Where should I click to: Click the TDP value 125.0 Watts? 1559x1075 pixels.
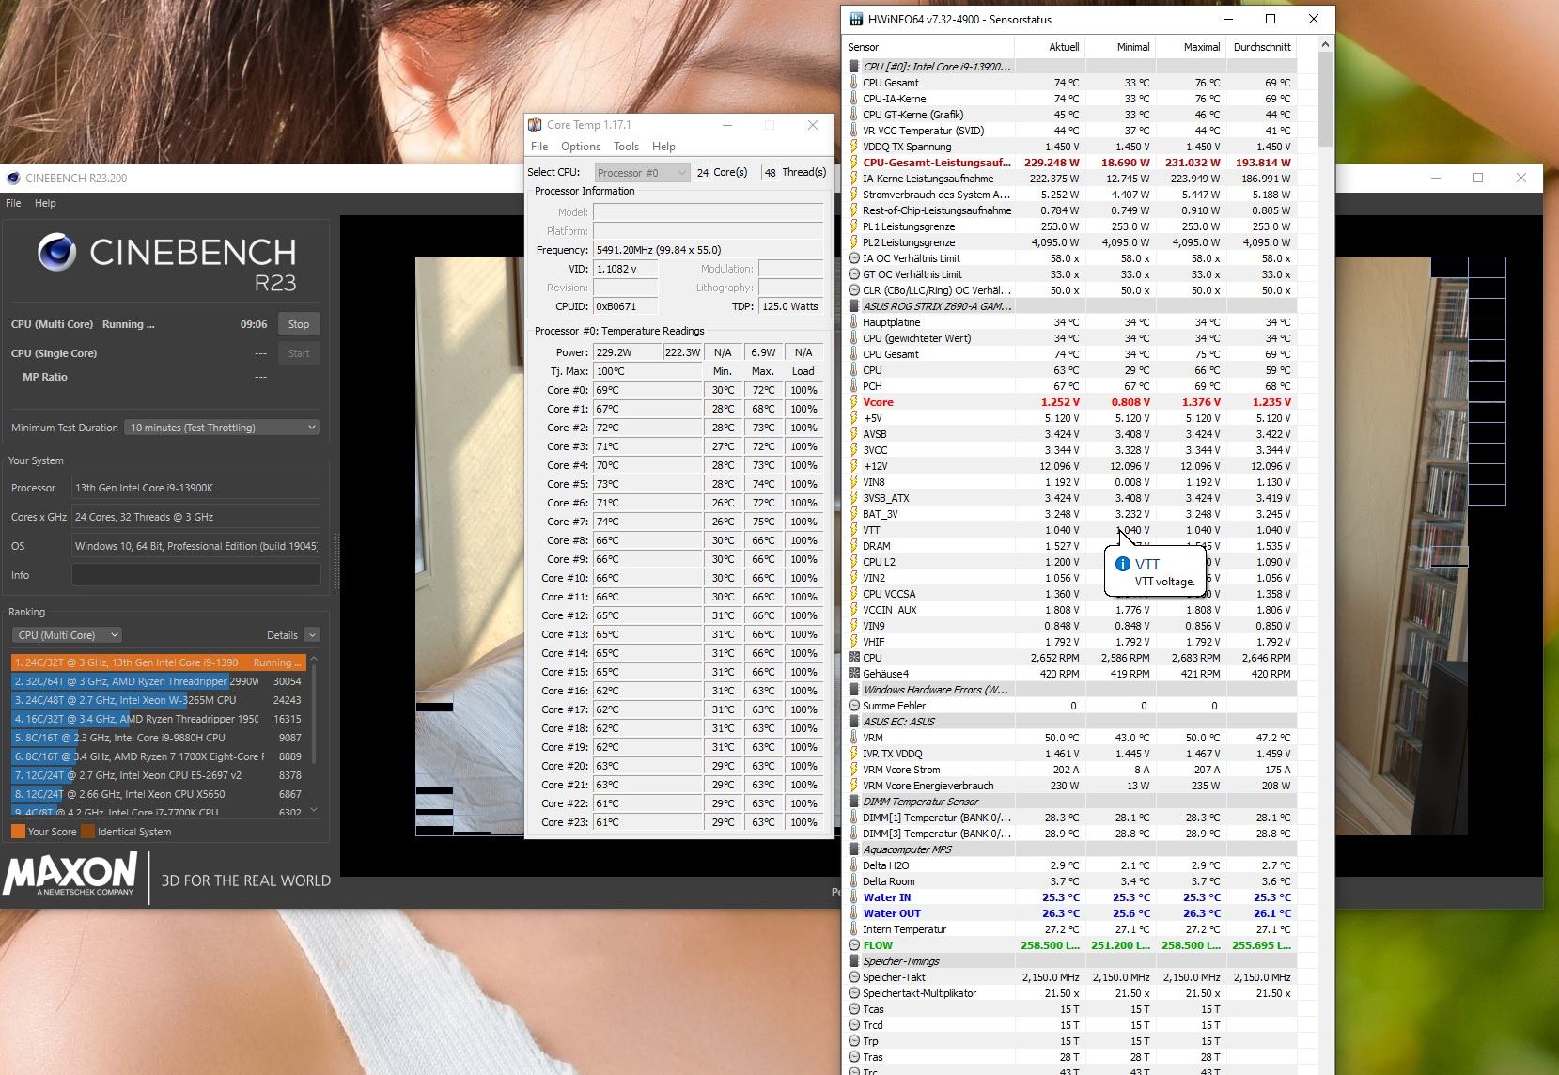tap(791, 306)
